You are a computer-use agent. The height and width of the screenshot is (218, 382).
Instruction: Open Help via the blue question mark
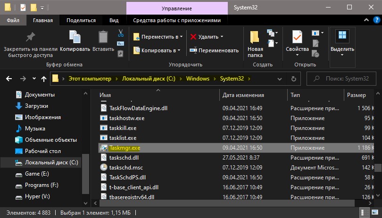tap(376, 20)
